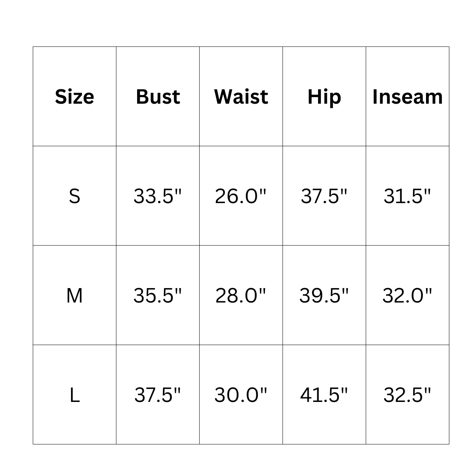Click the 30.0" waist cell
This screenshot has width=466, height=466.
click(x=241, y=395)
